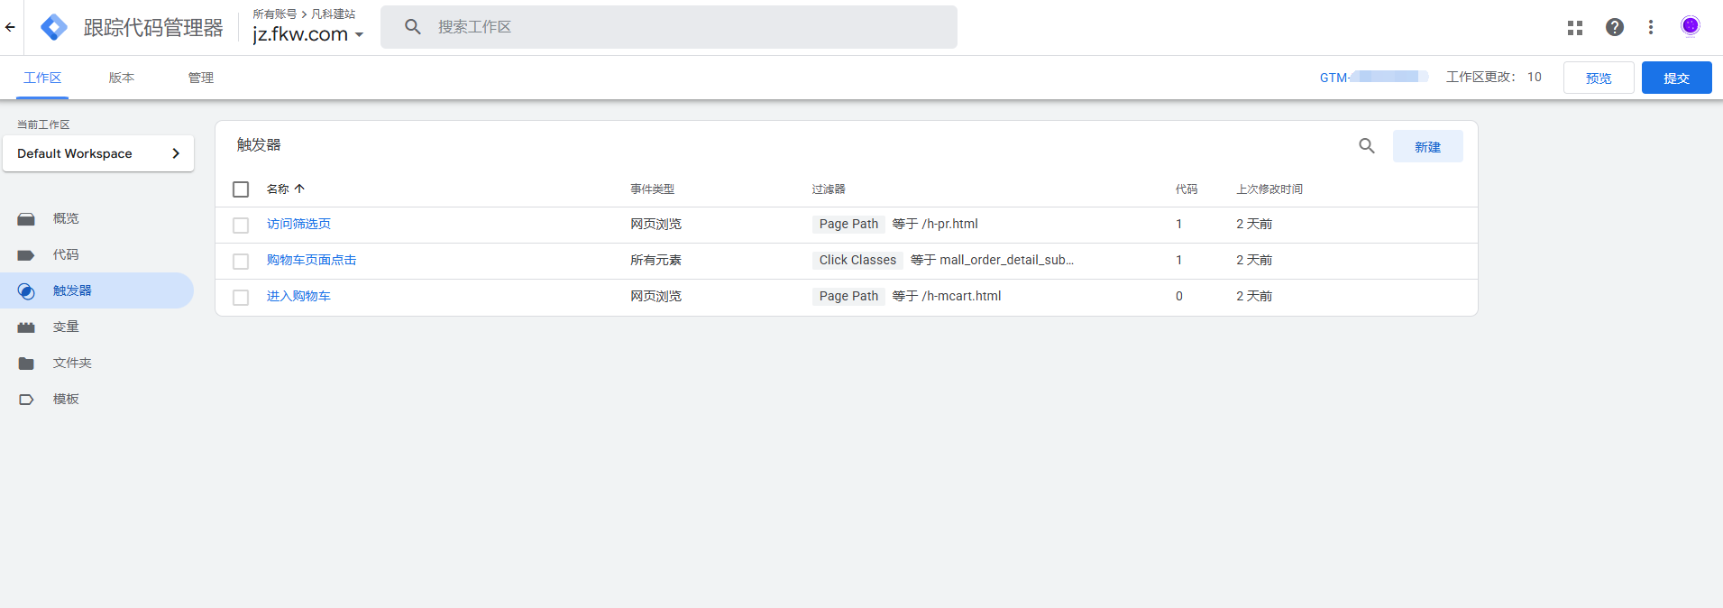
Task: Click the 工作区更改: 10 counter
Action: [x=1494, y=77]
